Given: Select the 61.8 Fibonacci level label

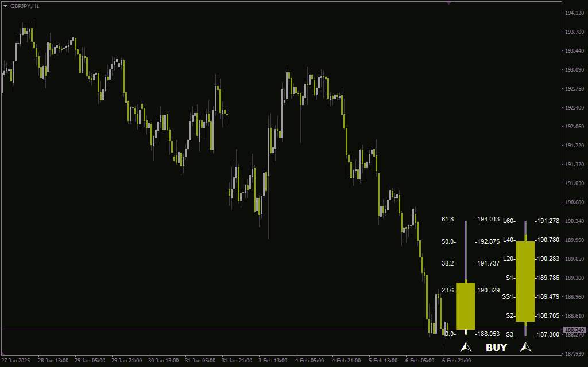Looking at the screenshot, I should click(448, 220).
